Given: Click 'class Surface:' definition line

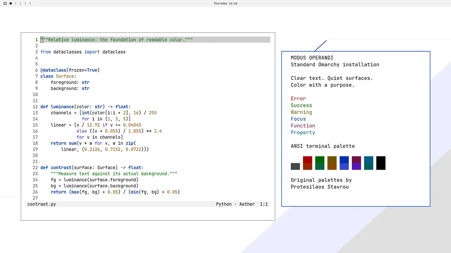Looking at the screenshot, I should (59, 76).
